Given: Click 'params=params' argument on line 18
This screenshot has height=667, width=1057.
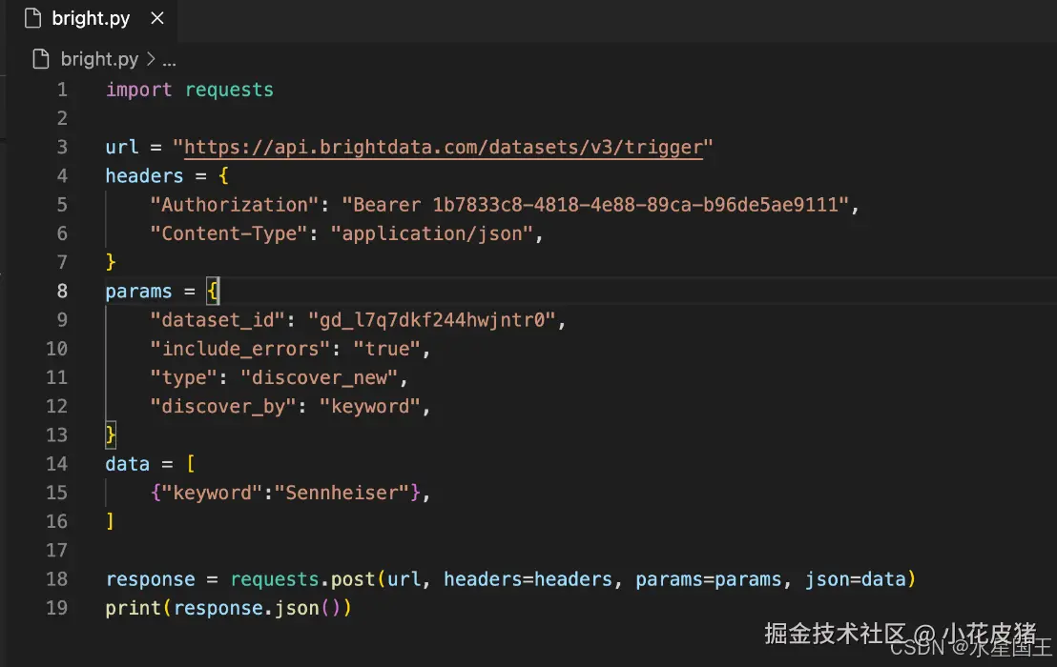Looking at the screenshot, I should [709, 579].
